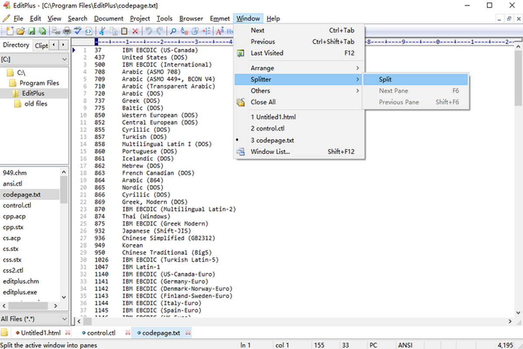This screenshot has height=349, width=523.
Task: Click the Open file folder icon
Action: [x=20, y=31]
